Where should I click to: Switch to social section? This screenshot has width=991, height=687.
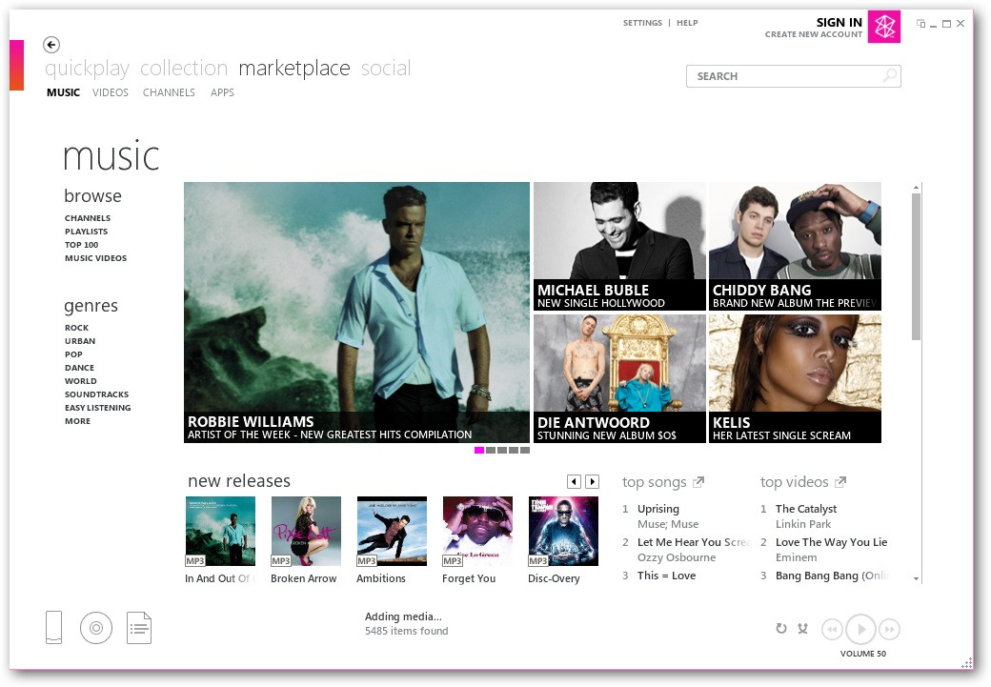click(386, 68)
